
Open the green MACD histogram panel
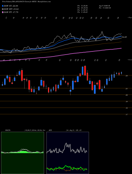[x=22, y=153]
